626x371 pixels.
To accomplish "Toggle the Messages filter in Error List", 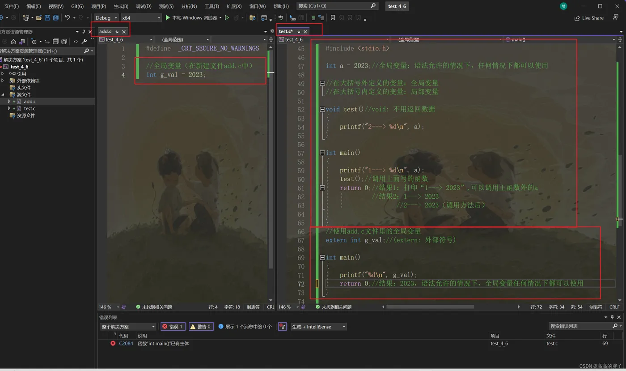I will point(245,327).
